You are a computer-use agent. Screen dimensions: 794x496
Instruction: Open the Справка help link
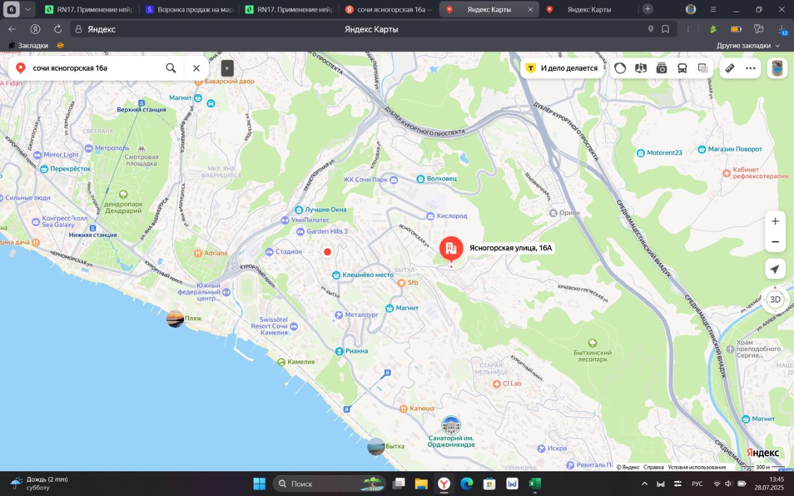tap(653, 467)
